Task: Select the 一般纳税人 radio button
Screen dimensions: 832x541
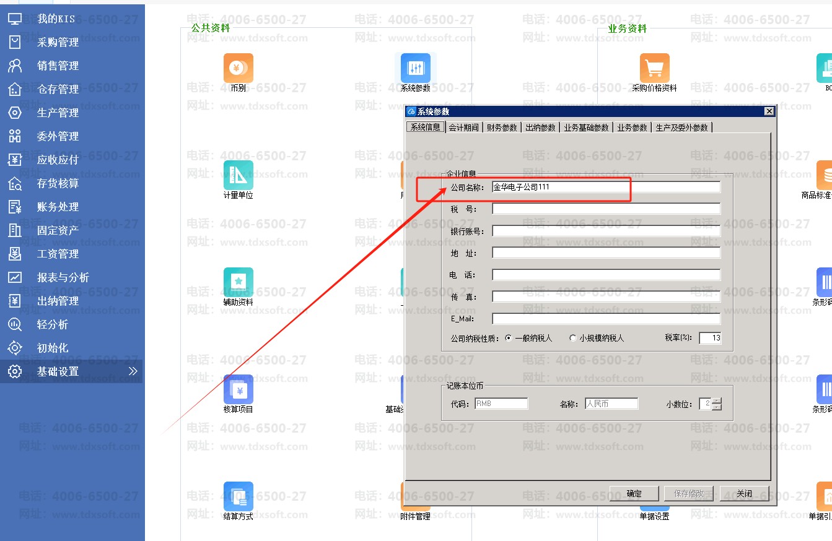Action: [x=509, y=338]
